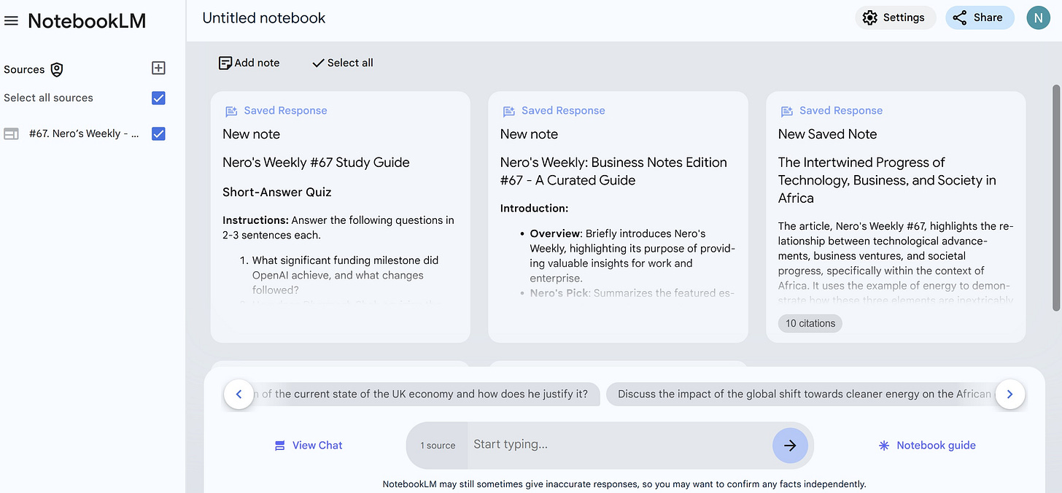This screenshot has height=493, width=1062.
Task: Click the 1 source indicator
Action: point(438,446)
